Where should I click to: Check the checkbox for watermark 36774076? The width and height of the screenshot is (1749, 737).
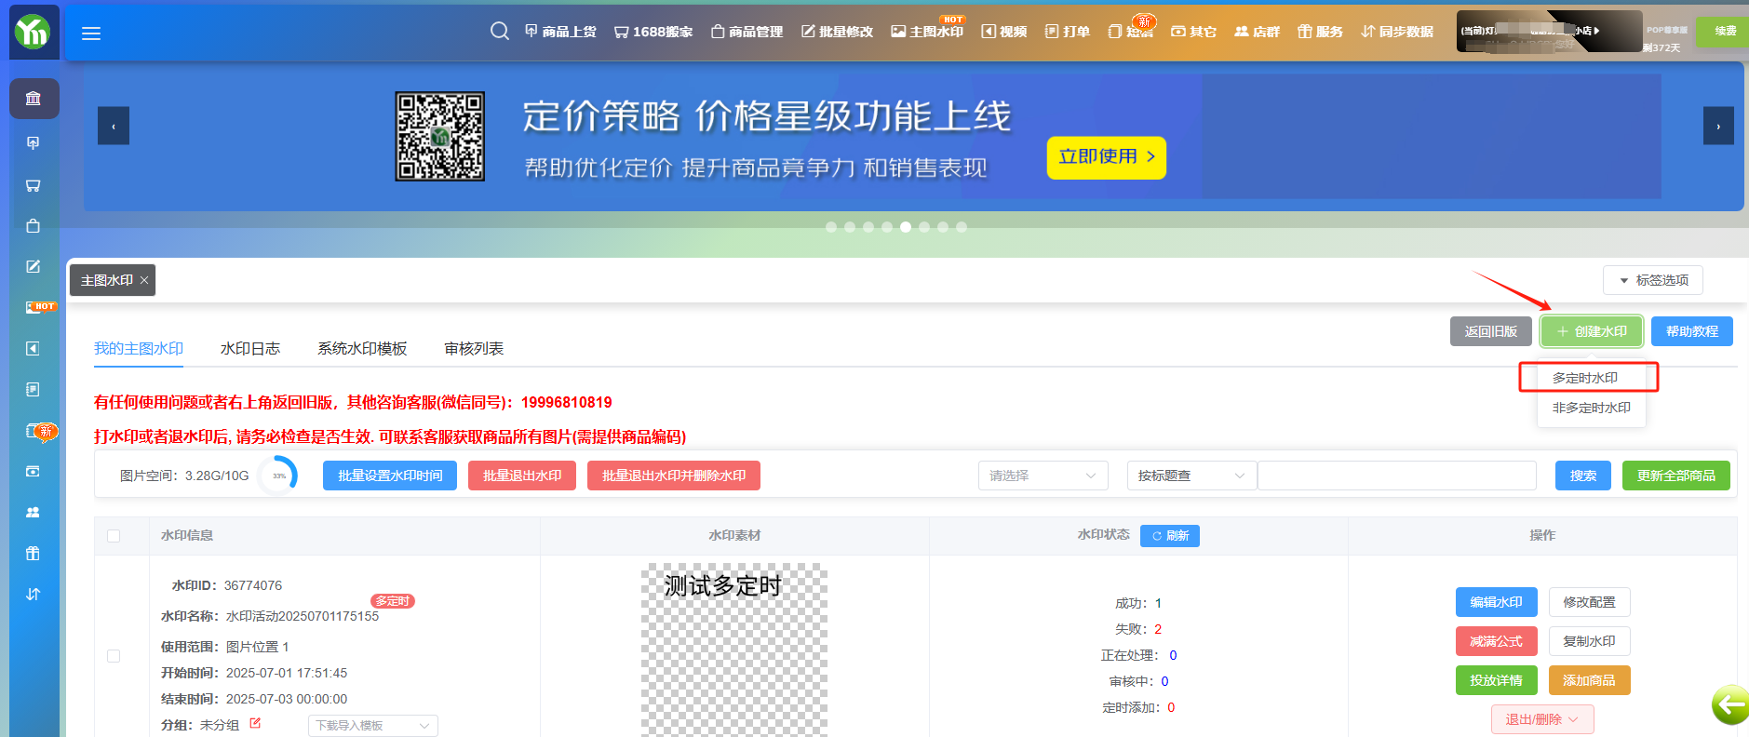coord(114,656)
